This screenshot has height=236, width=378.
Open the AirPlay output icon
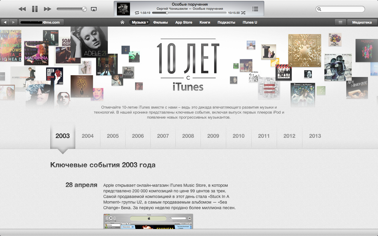click(x=94, y=9)
